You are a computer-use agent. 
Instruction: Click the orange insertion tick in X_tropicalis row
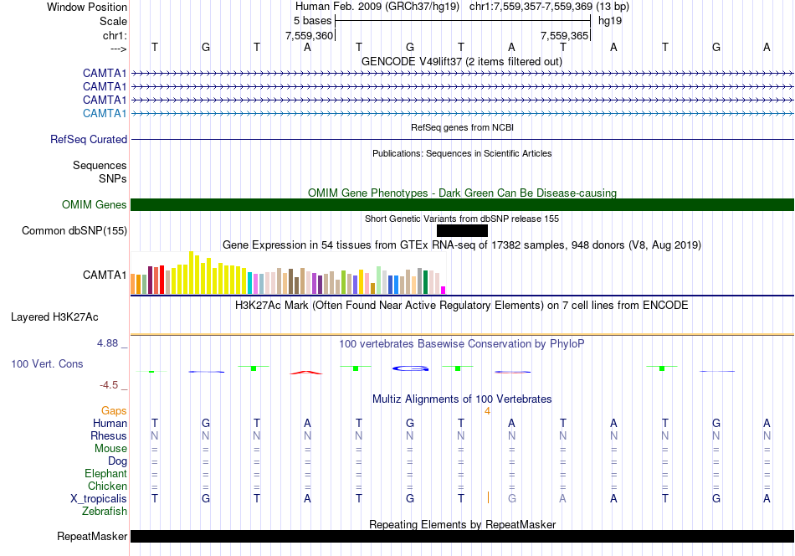click(x=488, y=497)
